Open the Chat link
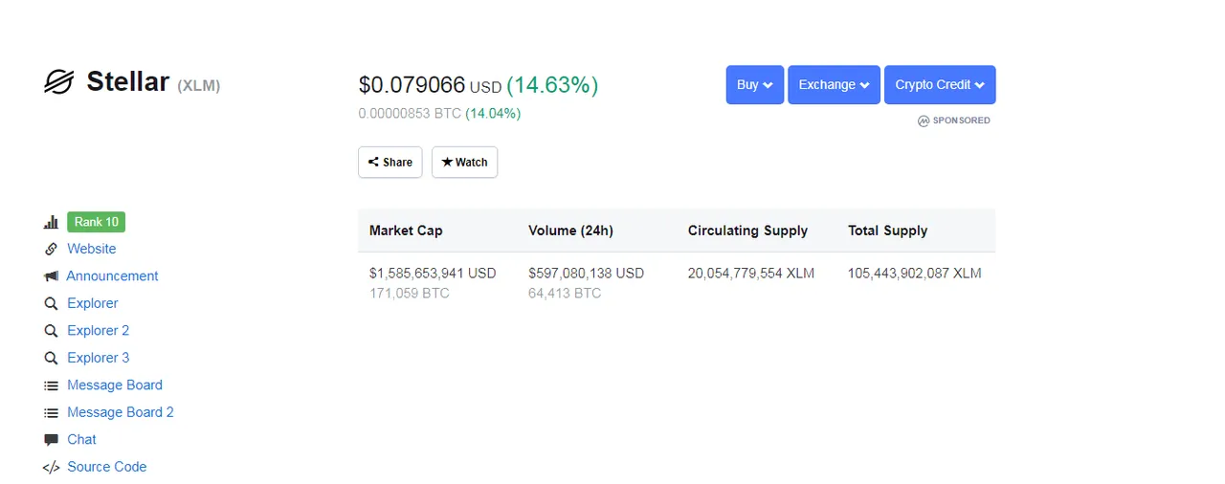The width and height of the screenshot is (1225, 484). (x=81, y=439)
